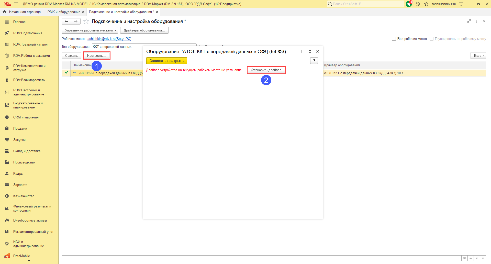Click the hamburger menu next to 1C logo
The width and height of the screenshot is (491, 264).
click(x=16, y=4)
